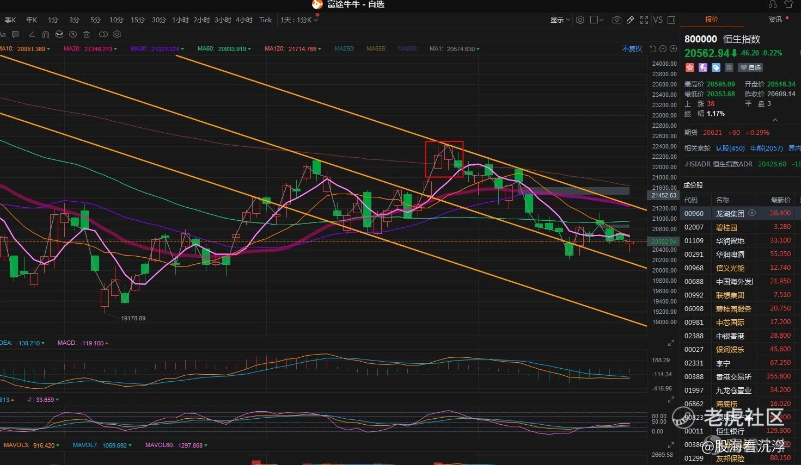Select 00388 香港交易所 stock row
Screen dimensions: 801x465
click(x=741, y=376)
